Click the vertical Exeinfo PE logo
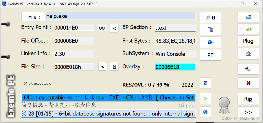This screenshot has width=263, height=123. point(11,96)
